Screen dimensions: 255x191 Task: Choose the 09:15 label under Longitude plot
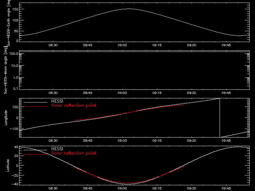[157, 140]
